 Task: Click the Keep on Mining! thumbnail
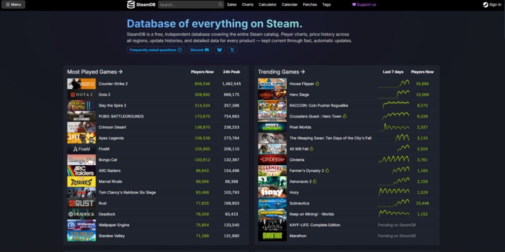(x=272, y=214)
